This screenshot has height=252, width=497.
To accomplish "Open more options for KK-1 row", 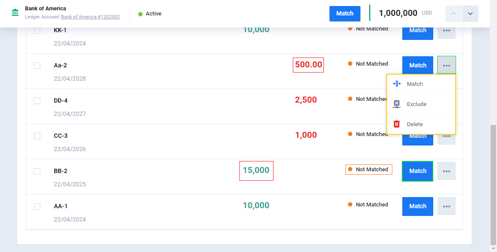I will click(446, 33).
